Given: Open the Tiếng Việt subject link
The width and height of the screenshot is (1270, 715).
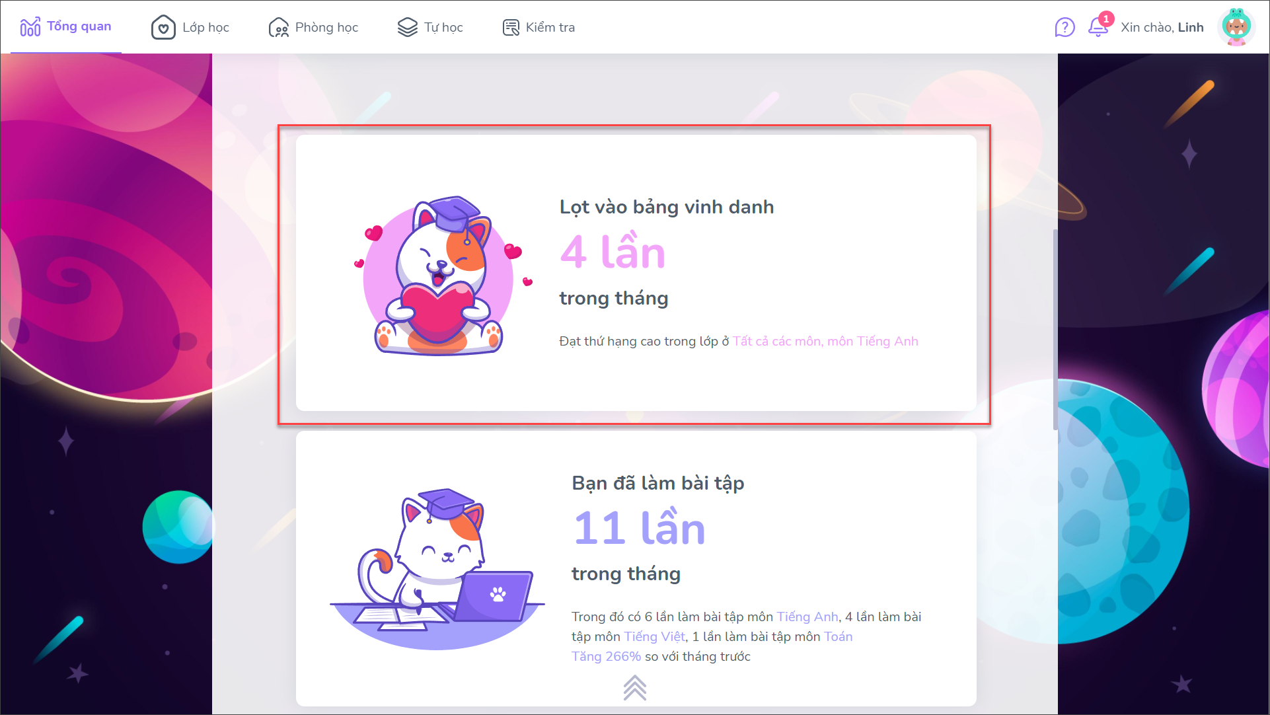Looking at the screenshot, I should coord(655,636).
